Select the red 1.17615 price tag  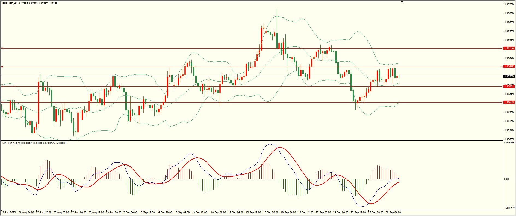tap(509, 67)
